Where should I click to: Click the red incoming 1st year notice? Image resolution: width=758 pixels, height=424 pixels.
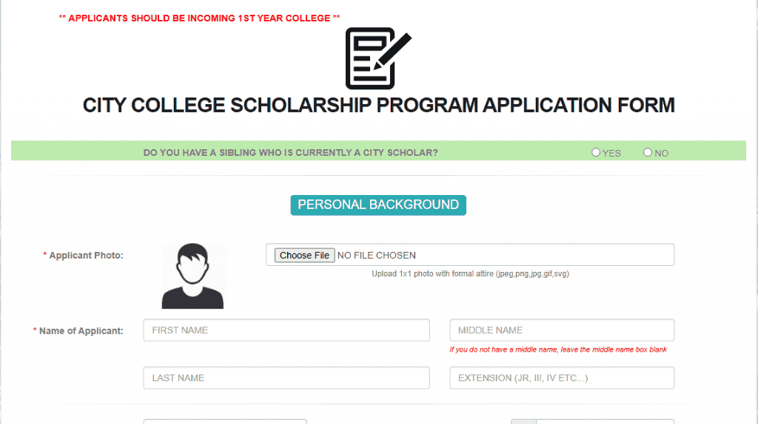coord(199,18)
